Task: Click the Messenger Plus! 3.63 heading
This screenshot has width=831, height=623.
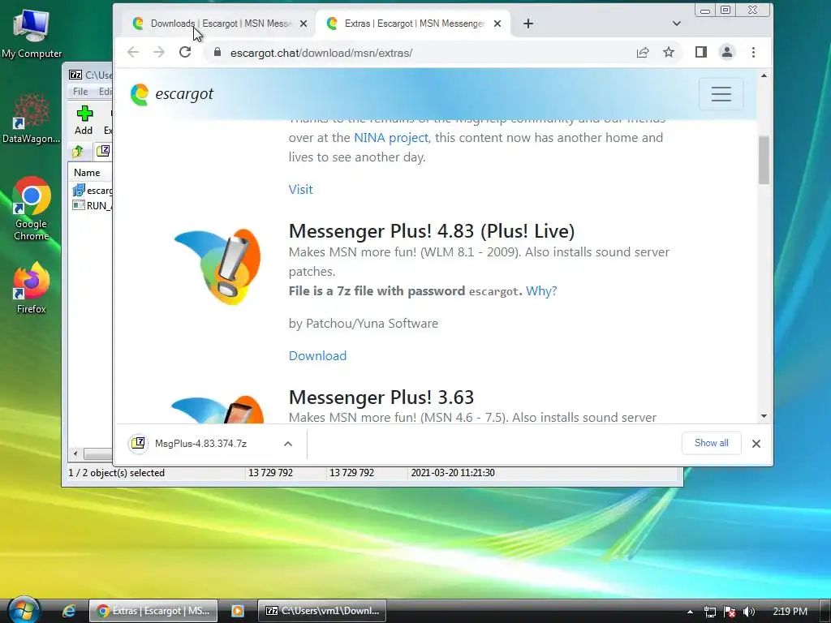Action: click(381, 397)
